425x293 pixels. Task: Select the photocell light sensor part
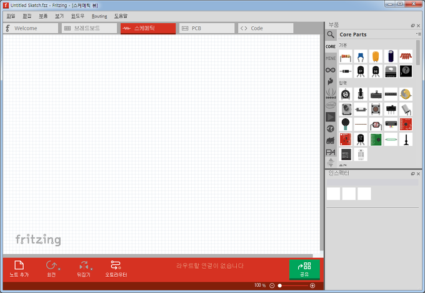click(376, 125)
